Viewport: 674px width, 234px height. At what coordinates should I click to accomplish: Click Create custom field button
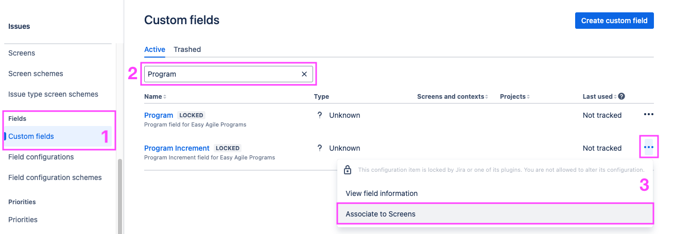614,21
